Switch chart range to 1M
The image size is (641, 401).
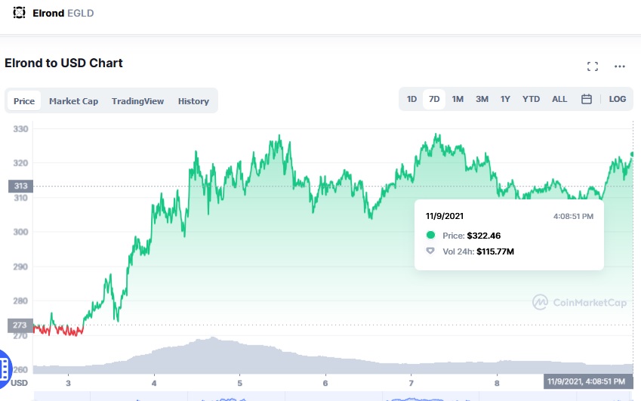click(x=458, y=99)
